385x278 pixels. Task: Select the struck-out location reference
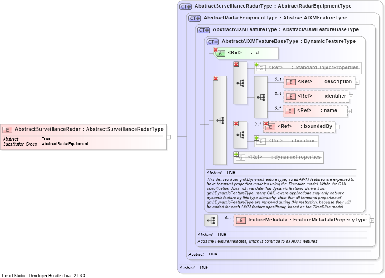click(291, 141)
